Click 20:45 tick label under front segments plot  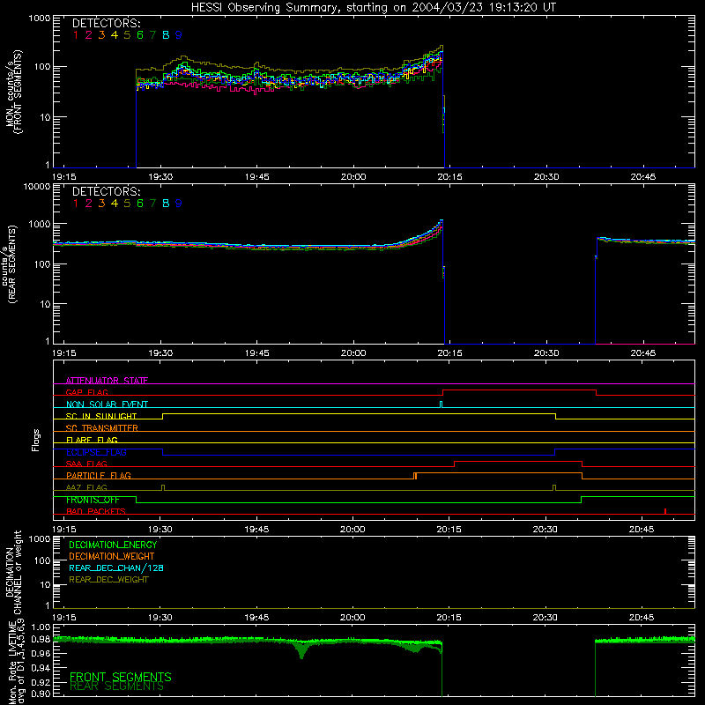(643, 177)
